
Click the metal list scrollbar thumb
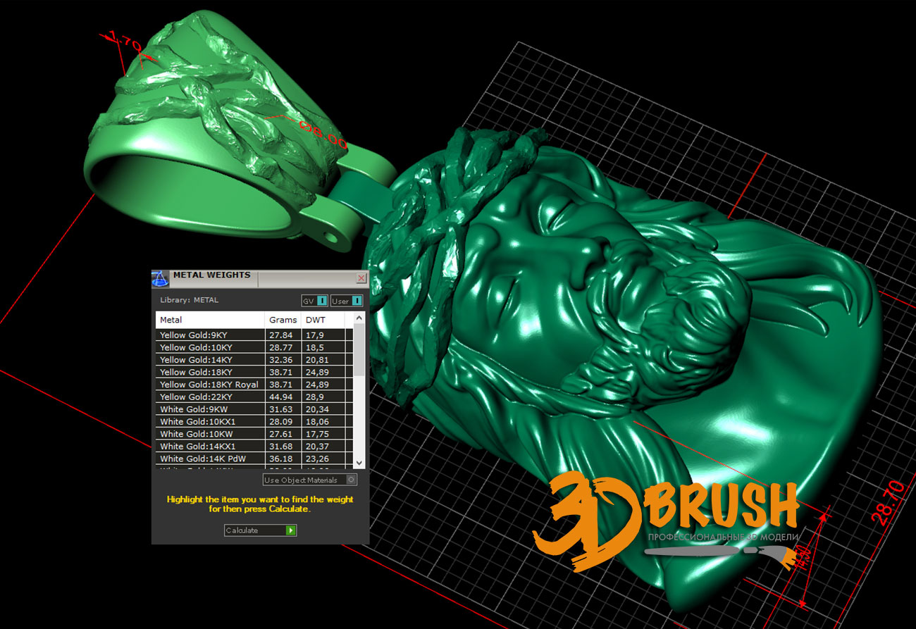(x=359, y=349)
